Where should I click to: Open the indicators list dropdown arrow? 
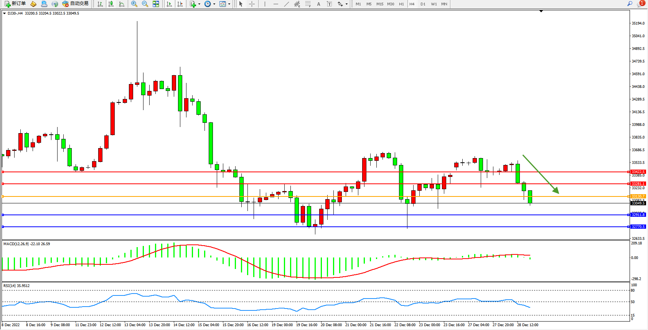[x=199, y=4]
